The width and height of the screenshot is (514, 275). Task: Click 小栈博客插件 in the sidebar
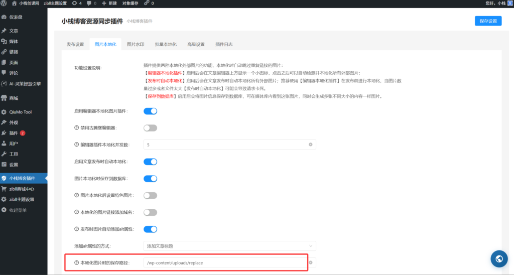pos(24,178)
